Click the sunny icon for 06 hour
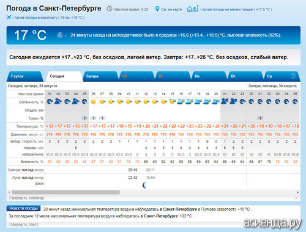This screenshot has height=232, width=306. [93, 101]
